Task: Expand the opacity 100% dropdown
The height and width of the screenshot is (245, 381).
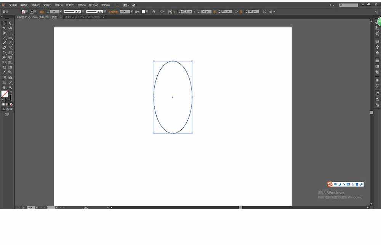Action: 132,12
